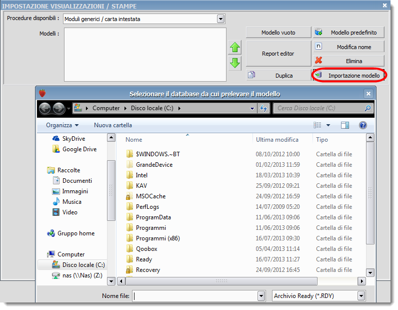Click the Duplica button
Screen dimensions: 398x310
coord(278,76)
